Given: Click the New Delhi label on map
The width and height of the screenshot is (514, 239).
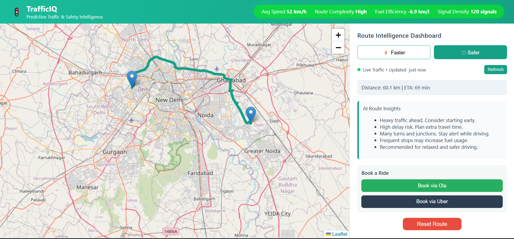Looking at the screenshot, I should pyautogui.click(x=169, y=100).
